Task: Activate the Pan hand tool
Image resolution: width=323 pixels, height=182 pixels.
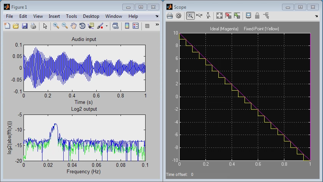Action: coord(74,26)
